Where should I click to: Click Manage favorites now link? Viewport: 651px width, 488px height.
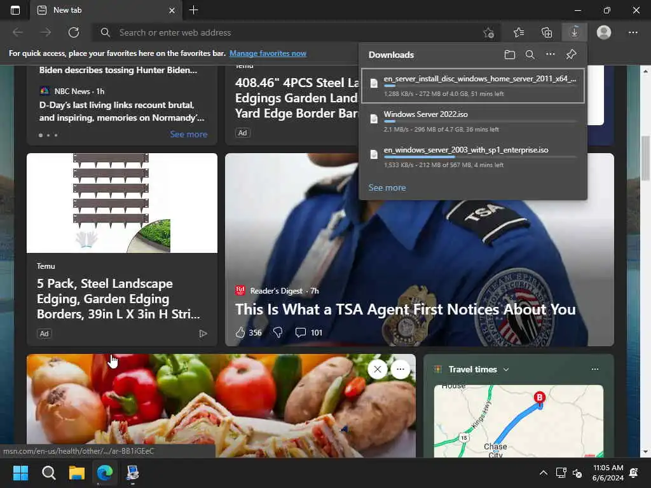pyautogui.click(x=268, y=53)
